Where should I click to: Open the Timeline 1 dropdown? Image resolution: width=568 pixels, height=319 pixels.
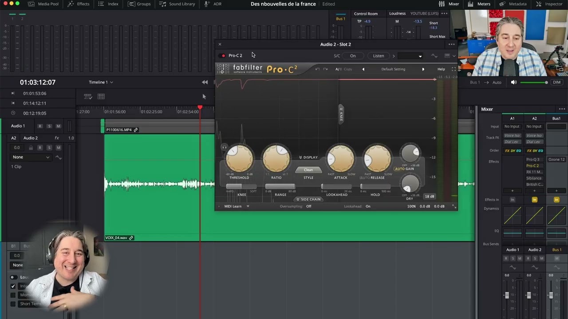[101, 82]
